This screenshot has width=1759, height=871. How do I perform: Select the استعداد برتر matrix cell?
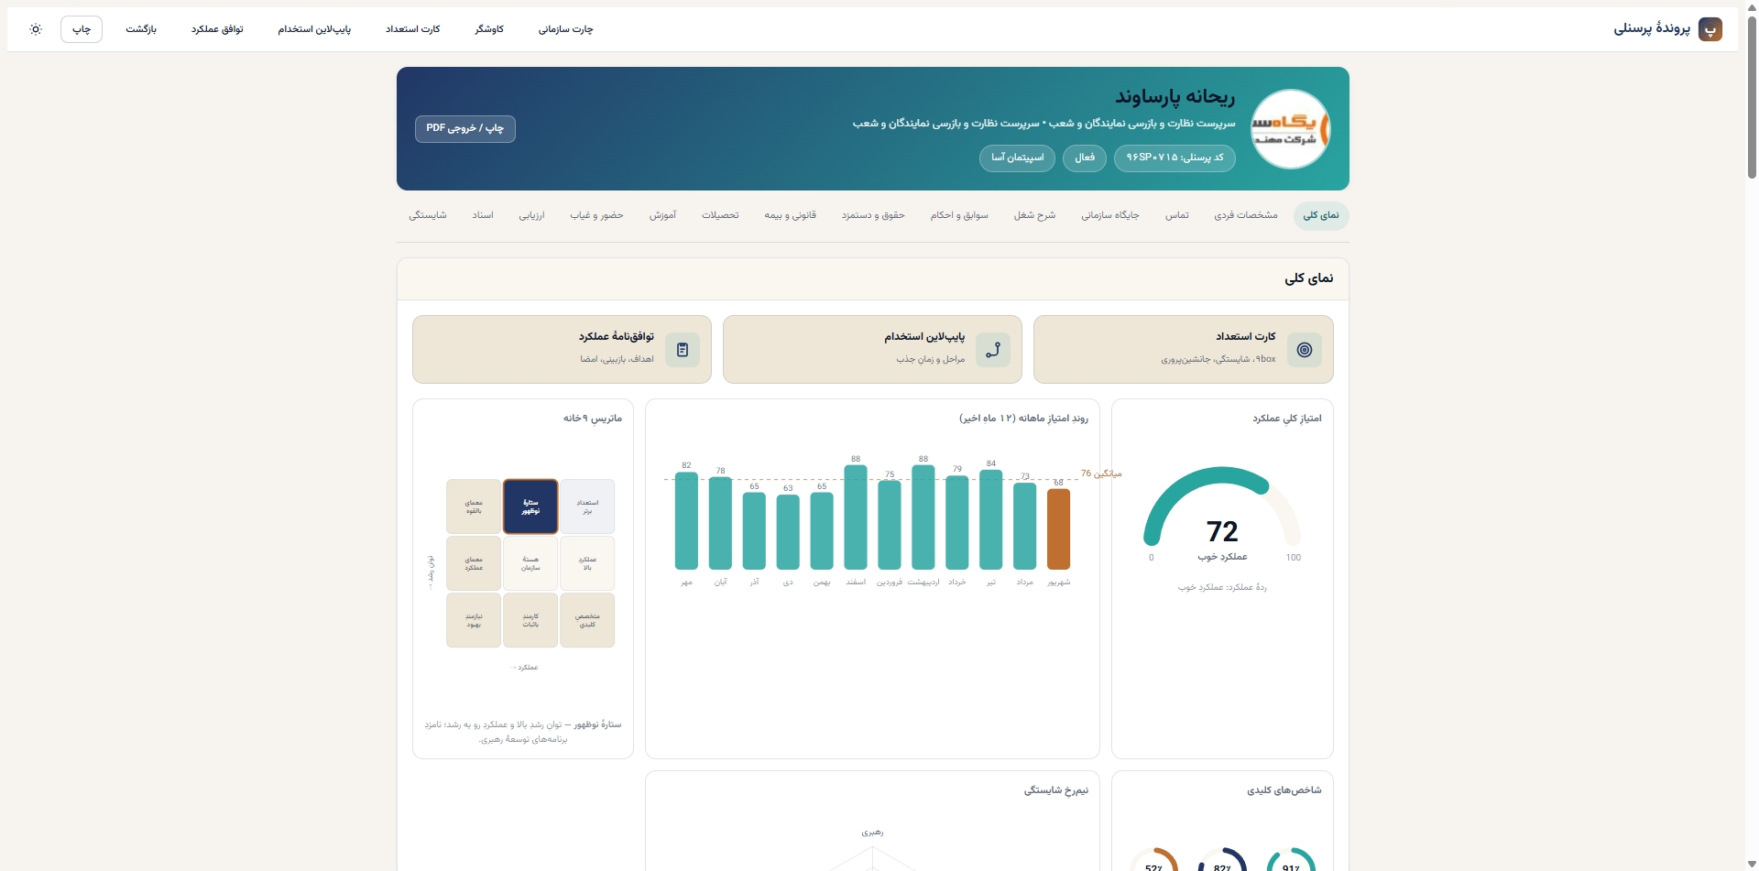click(587, 506)
